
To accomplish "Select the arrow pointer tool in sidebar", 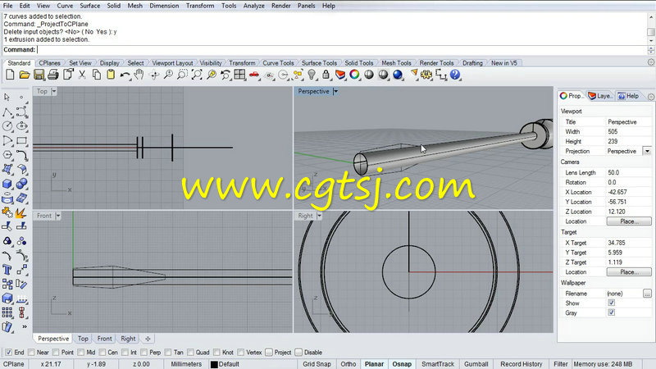I will coord(7,98).
